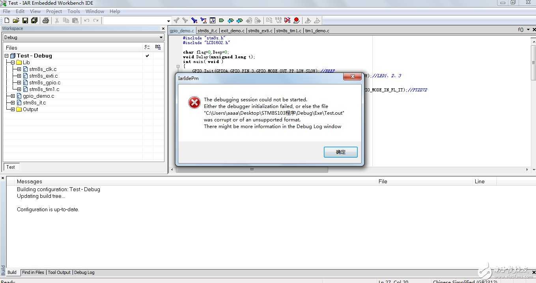Open the Tool Output tab
The width and height of the screenshot is (536, 283).
59,272
